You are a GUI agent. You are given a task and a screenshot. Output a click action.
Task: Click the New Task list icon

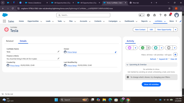(x=143, y=48)
